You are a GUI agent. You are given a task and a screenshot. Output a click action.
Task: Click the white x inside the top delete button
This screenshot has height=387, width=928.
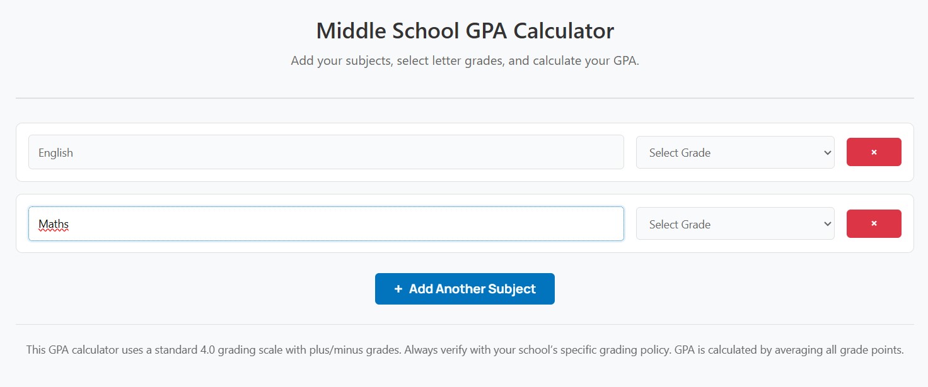[874, 152]
